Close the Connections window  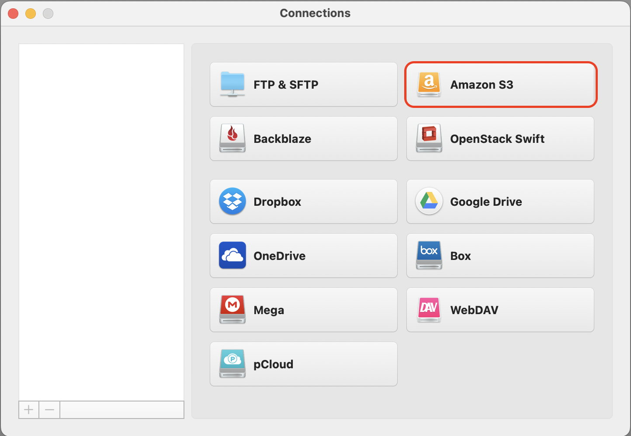click(13, 14)
